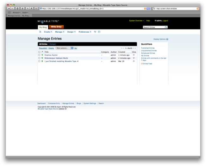
Task: Click the rebuild site circular arrows icon
Action: [95, 32]
